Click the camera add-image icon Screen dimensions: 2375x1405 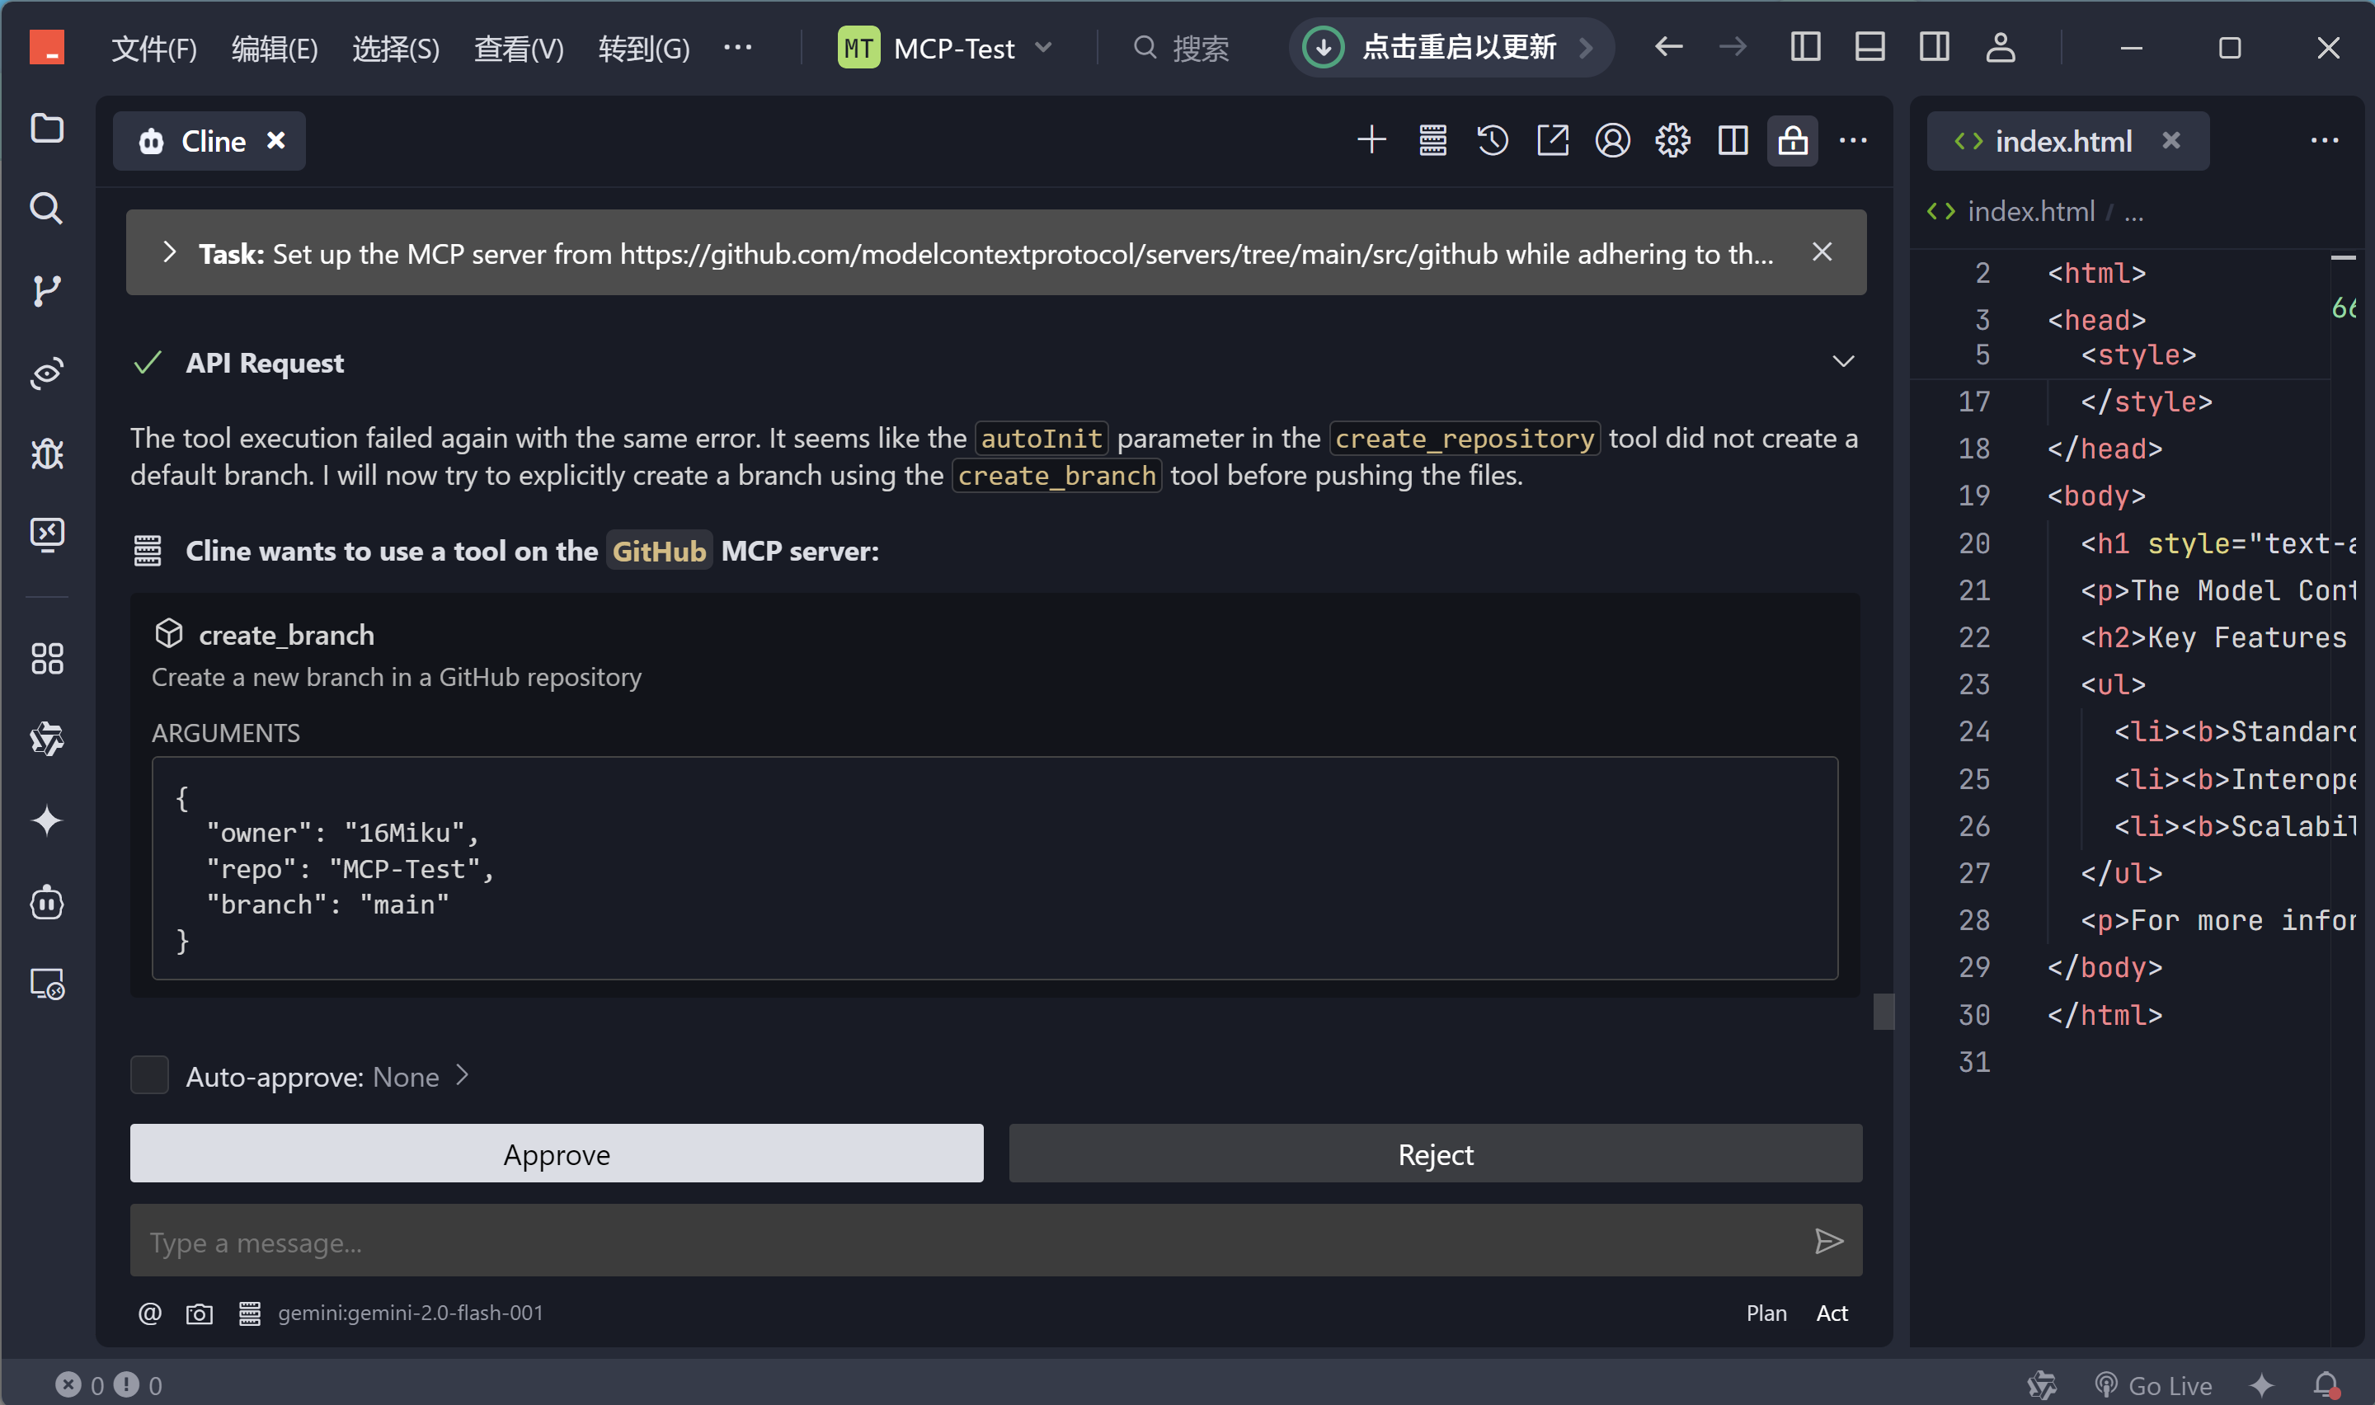[199, 1313]
